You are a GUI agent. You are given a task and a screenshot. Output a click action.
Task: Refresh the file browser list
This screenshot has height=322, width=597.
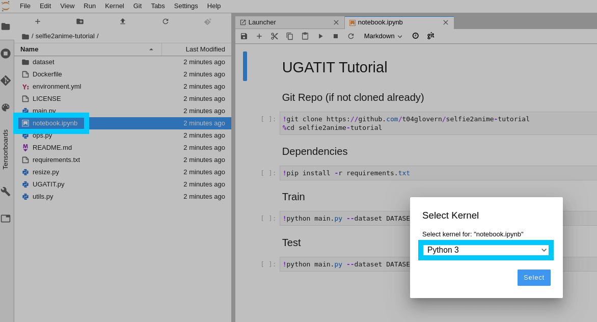point(165,21)
